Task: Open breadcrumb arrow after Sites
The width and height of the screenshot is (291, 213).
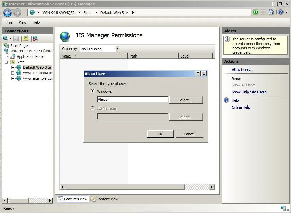Action: (96, 13)
